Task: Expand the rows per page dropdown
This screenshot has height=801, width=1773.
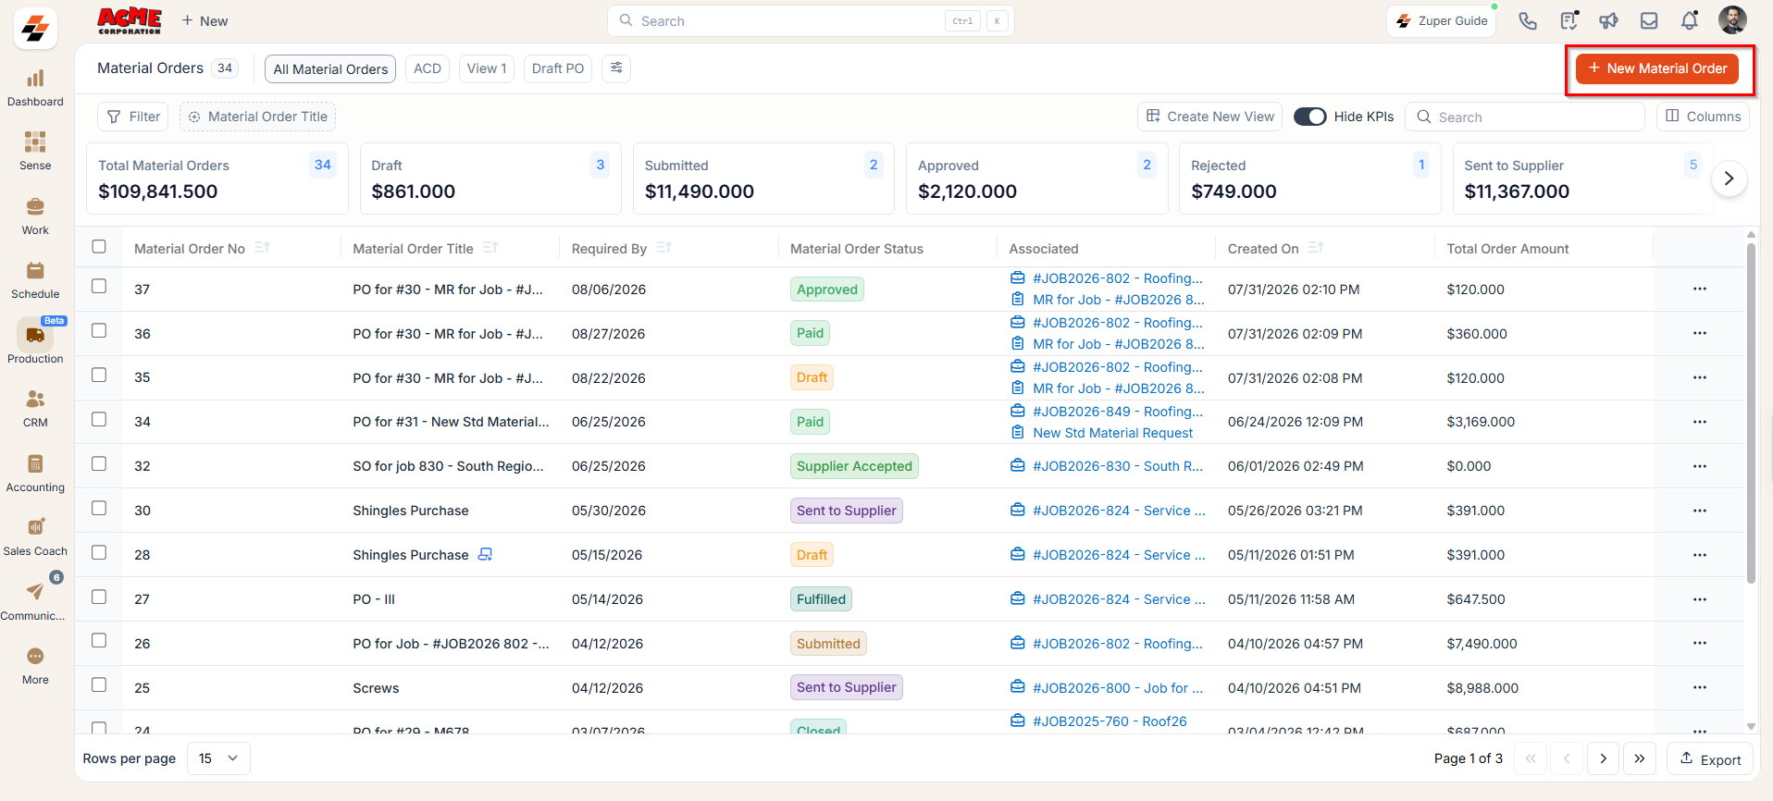Action: tap(218, 758)
